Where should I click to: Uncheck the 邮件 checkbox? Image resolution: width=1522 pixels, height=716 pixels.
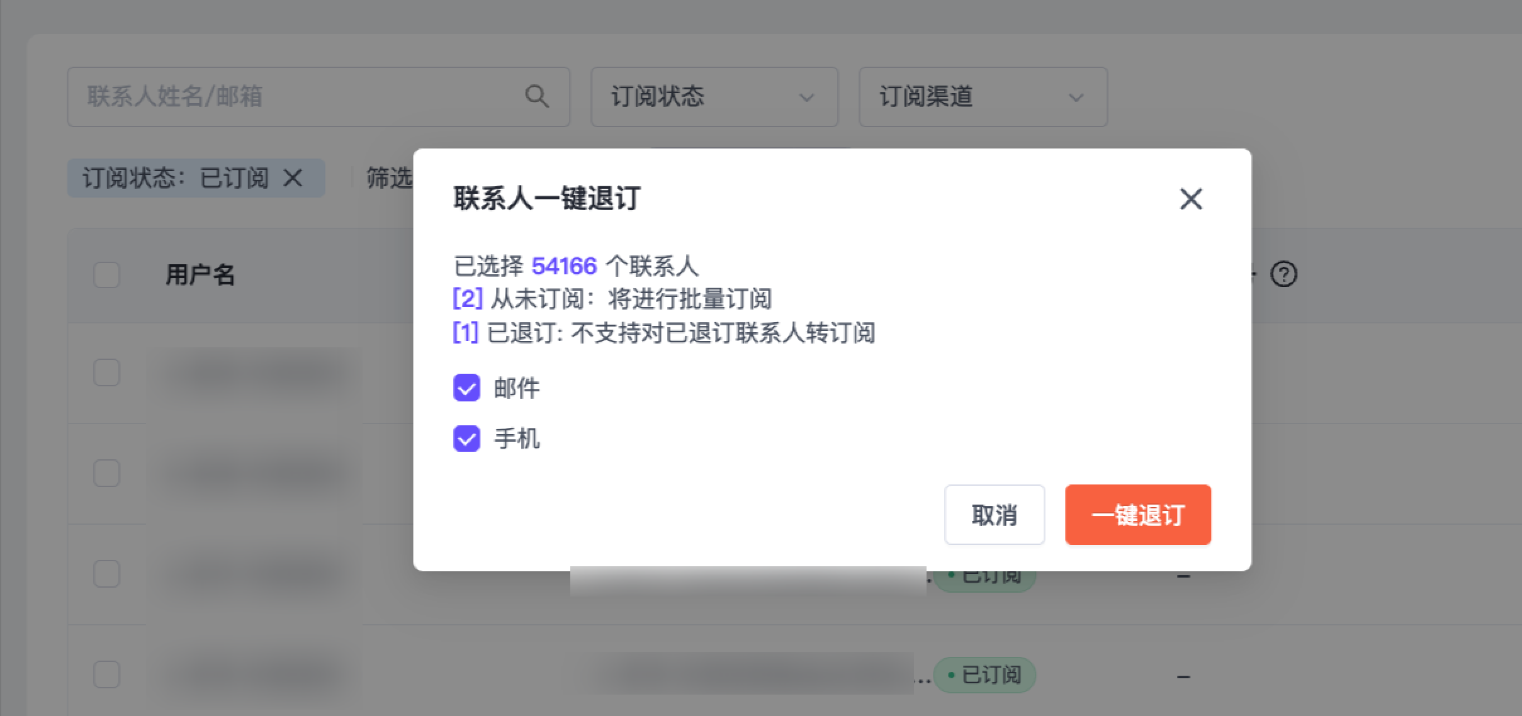[x=466, y=388]
